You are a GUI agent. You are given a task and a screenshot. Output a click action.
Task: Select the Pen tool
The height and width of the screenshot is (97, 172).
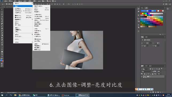[2, 42]
